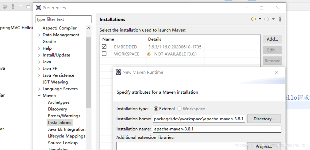Open Maven Archetypes preference page

(59, 102)
